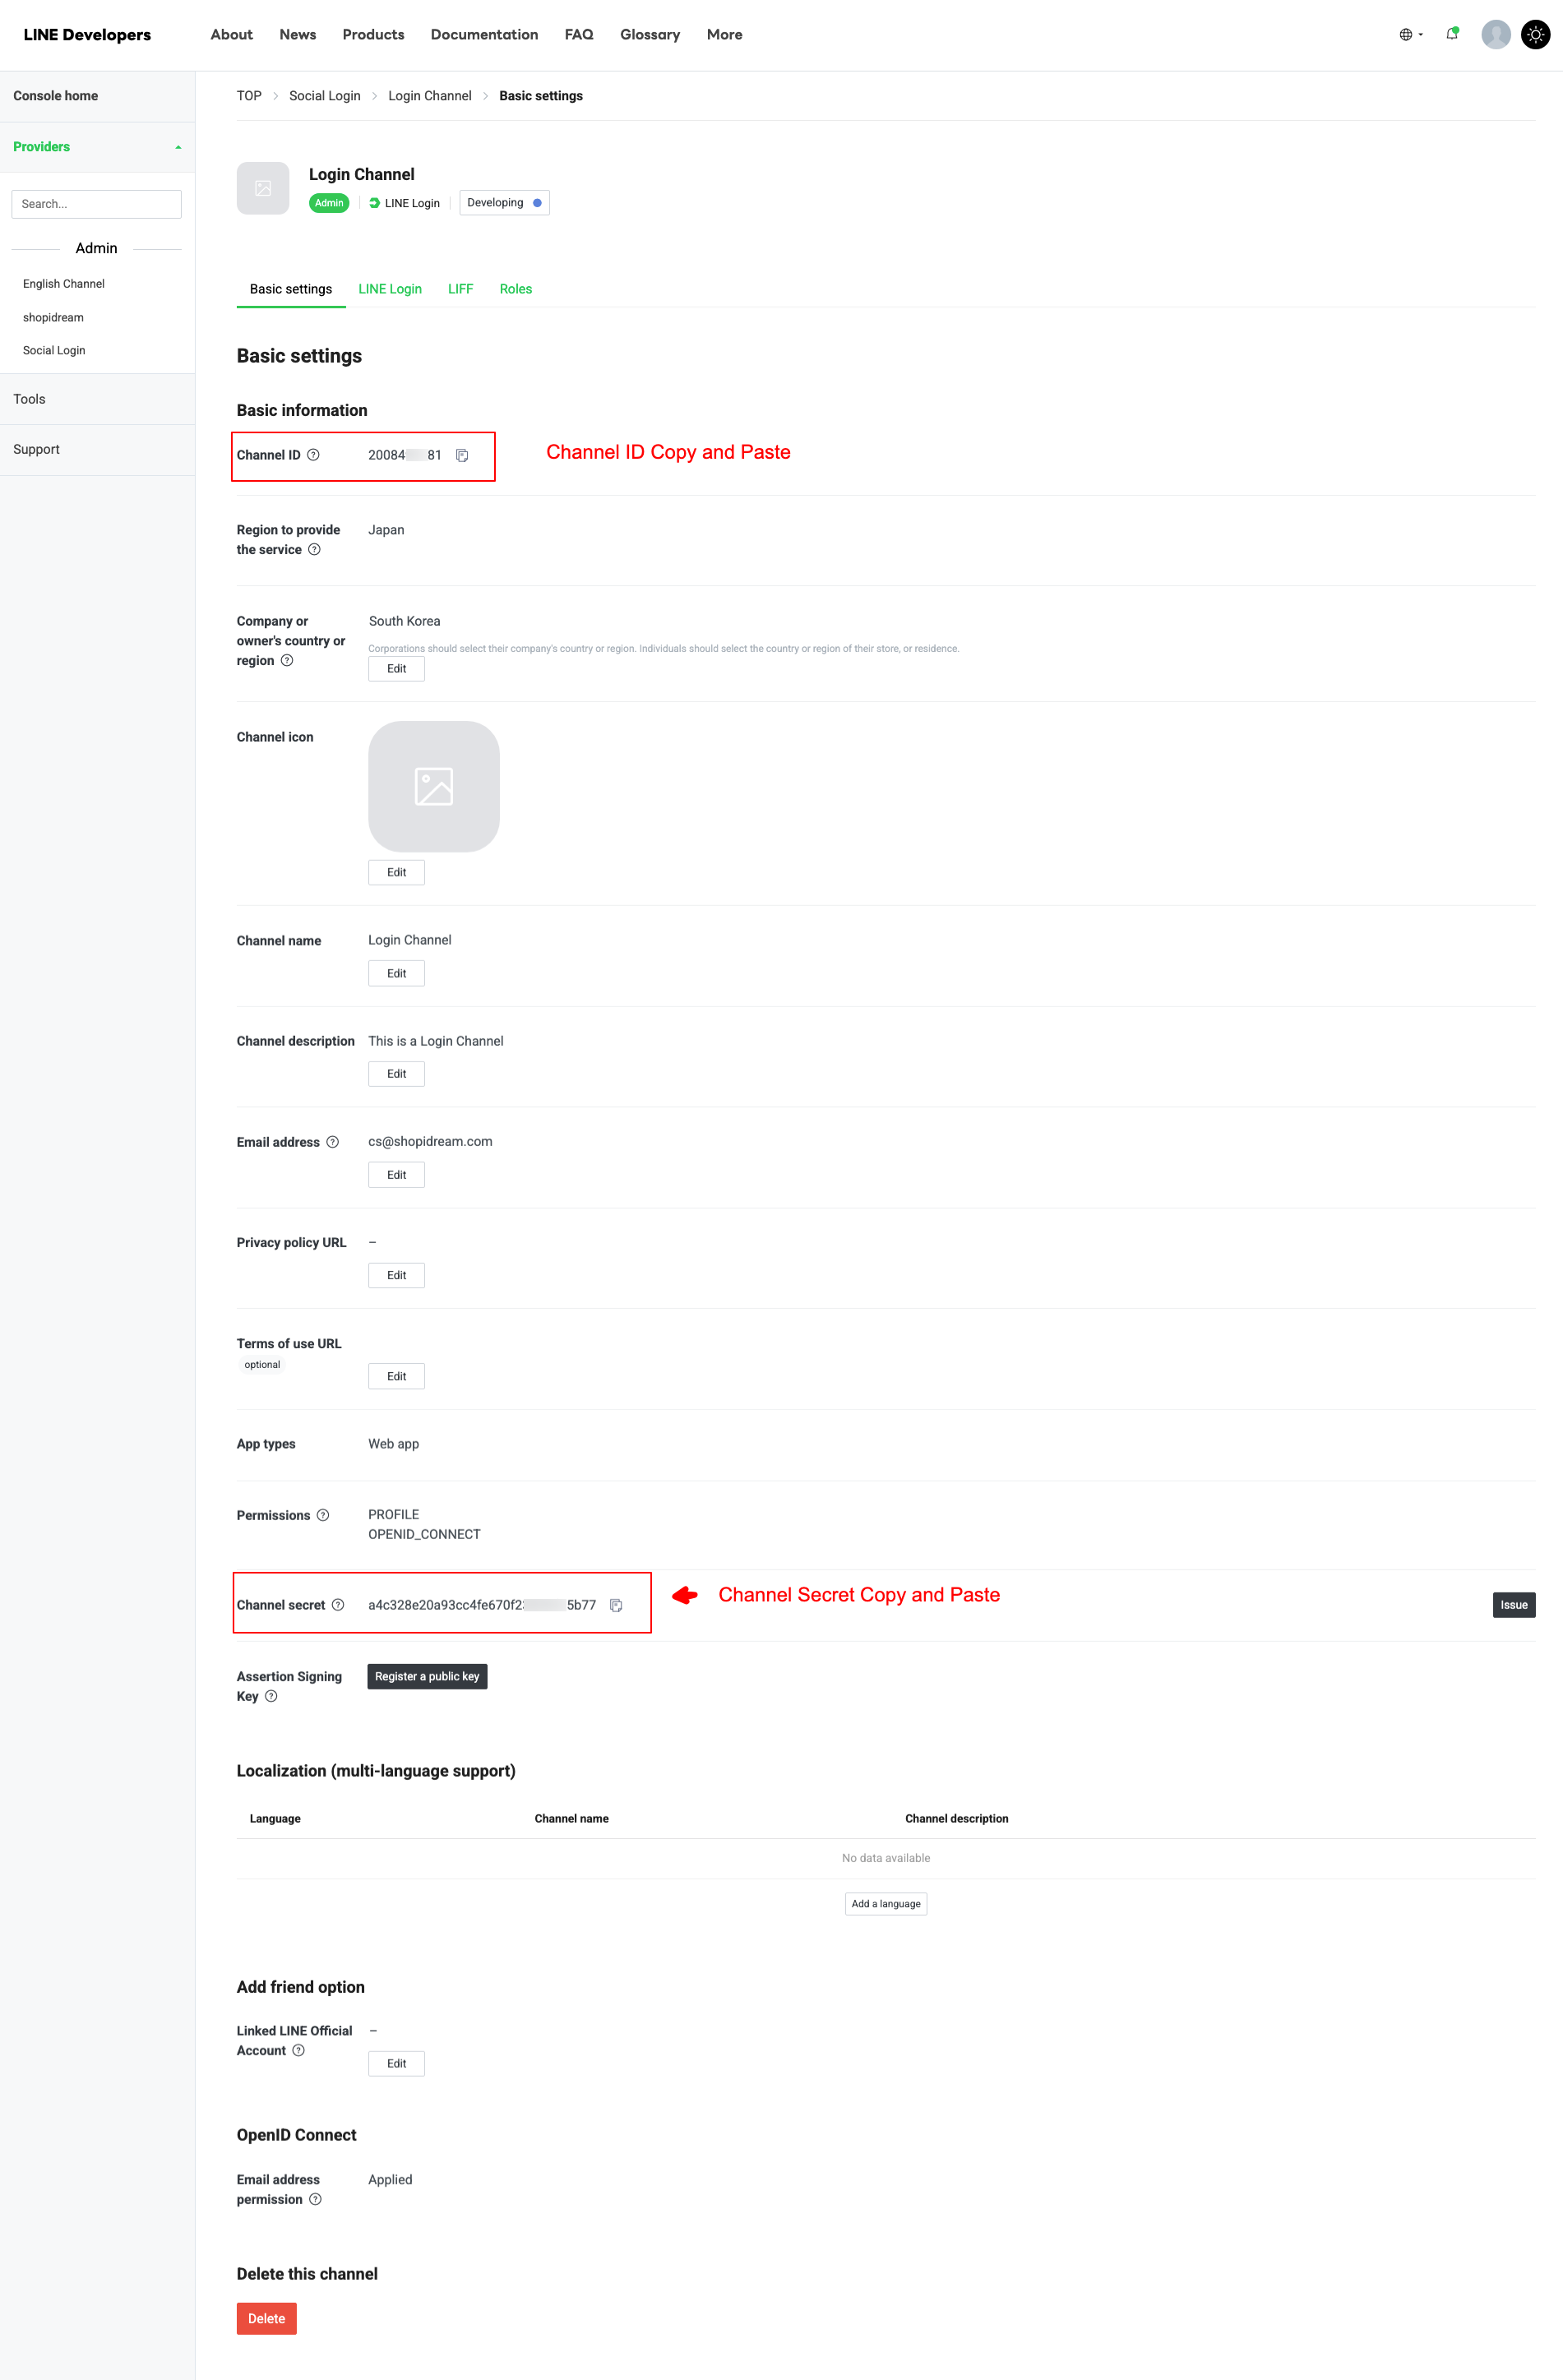Click the red Delete button
The height and width of the screenshot is (2380, 1563).
[x=267, y=2319]
